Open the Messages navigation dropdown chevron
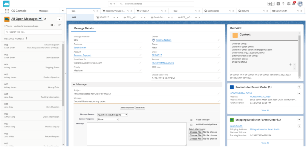 tap(63, 11)
